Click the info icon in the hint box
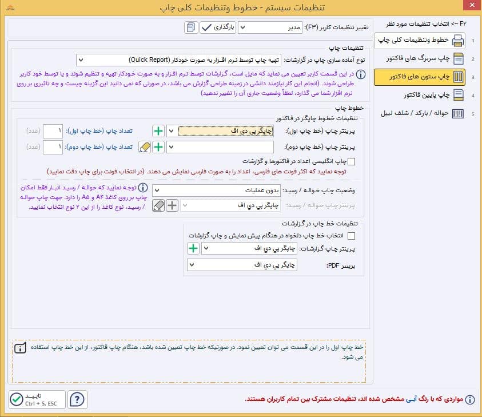Viewport: 482px width, 417px height. click(x=20, y=348)
